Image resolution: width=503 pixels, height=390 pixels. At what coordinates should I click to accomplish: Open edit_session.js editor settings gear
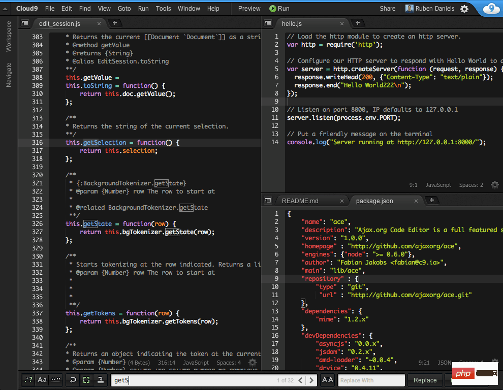[x=253, y=363]
